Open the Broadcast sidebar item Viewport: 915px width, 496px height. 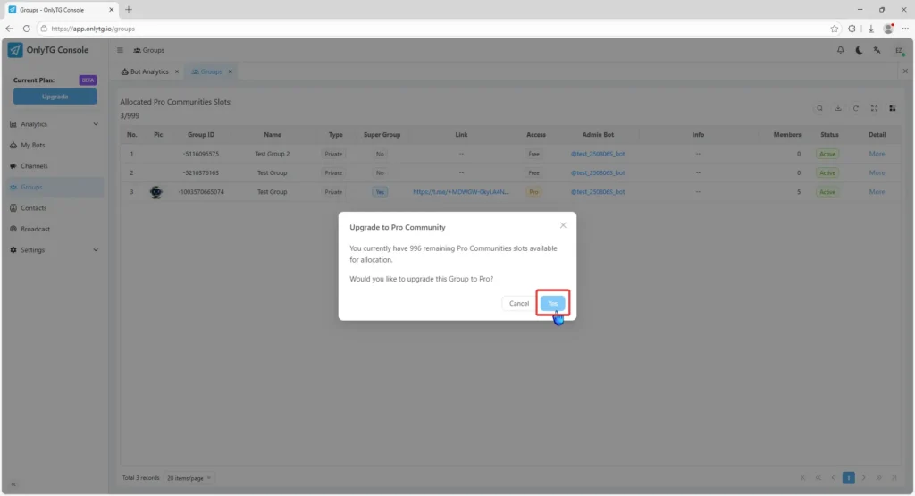point(35,229)
